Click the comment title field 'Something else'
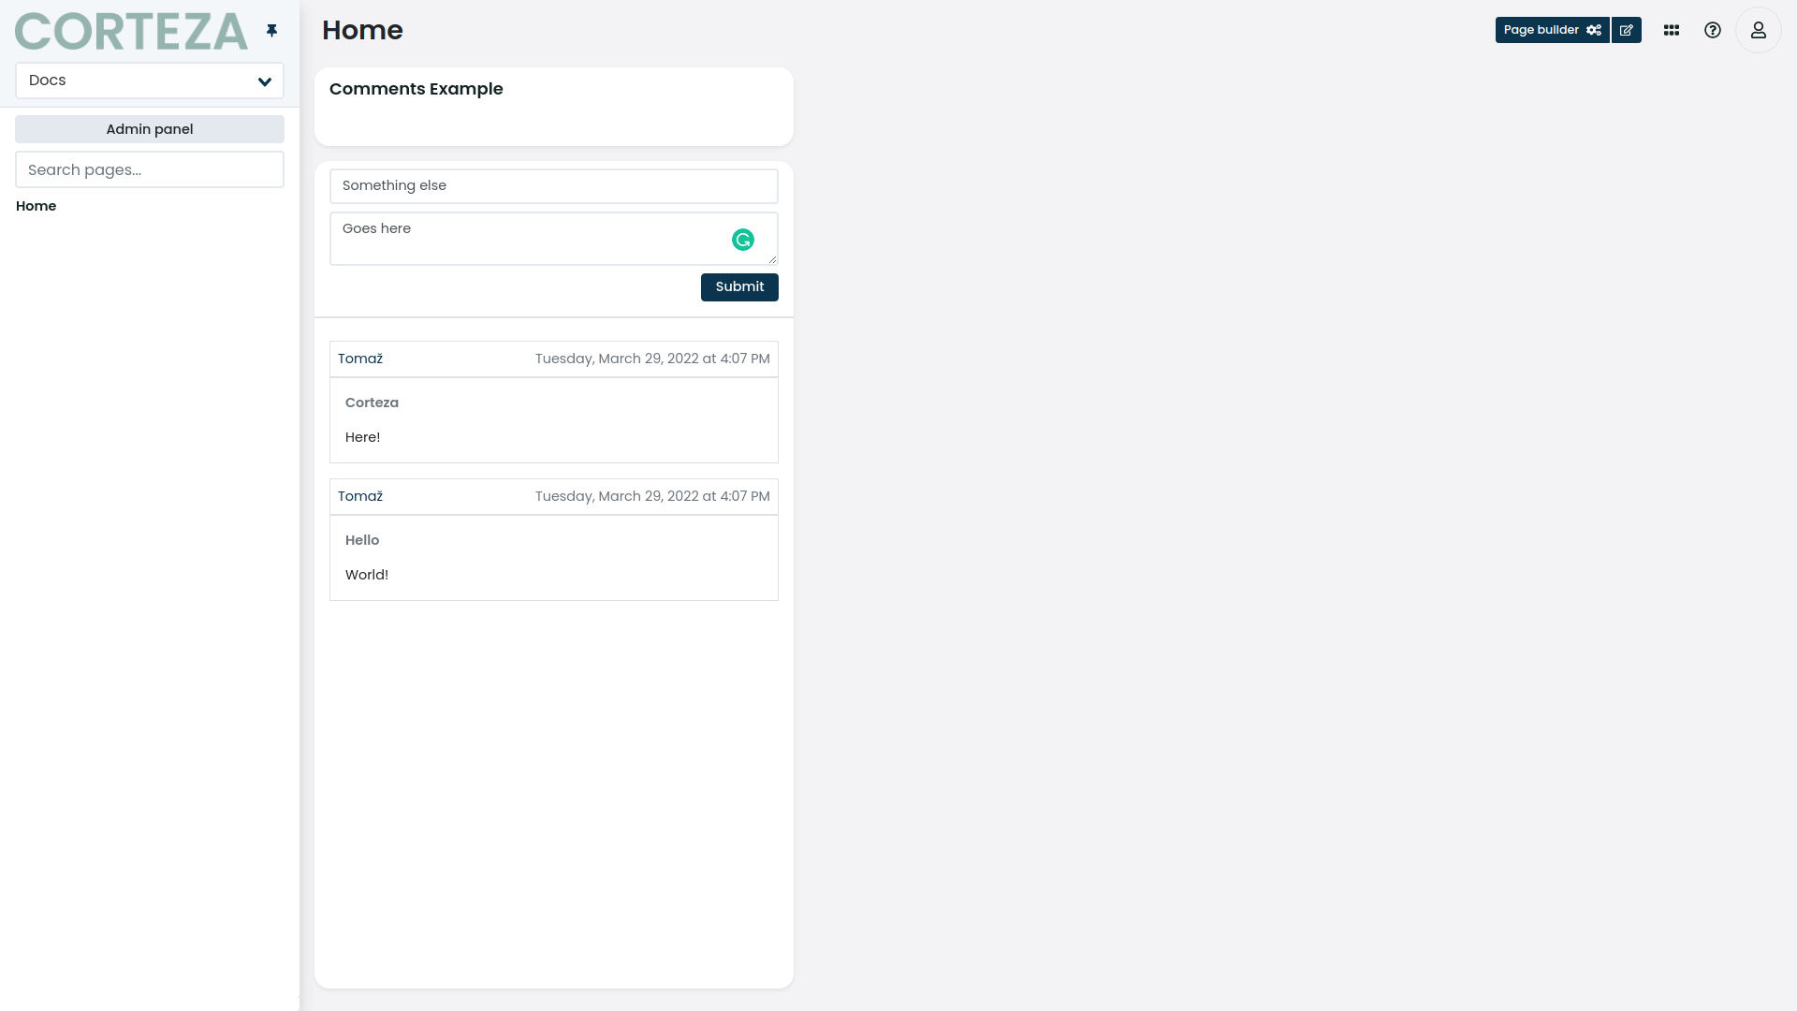Screen dimensions: 1797x1011 554,186
